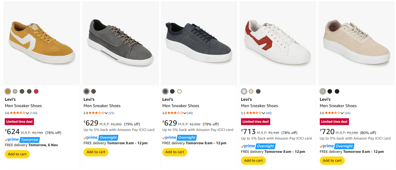Add the ₹713 white-red sneaker to cart
The width and height of the screenshot is (396, 170).
click(x=254, y=161)
